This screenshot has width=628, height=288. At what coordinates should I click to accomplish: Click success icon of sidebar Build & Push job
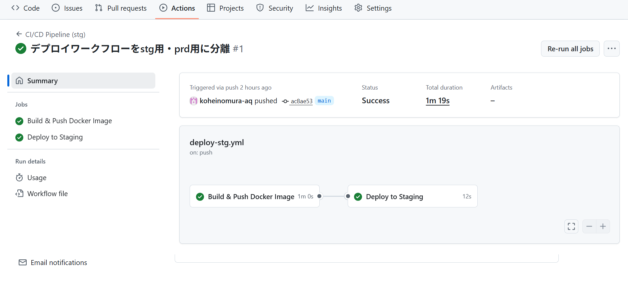(x=19, y=121)
